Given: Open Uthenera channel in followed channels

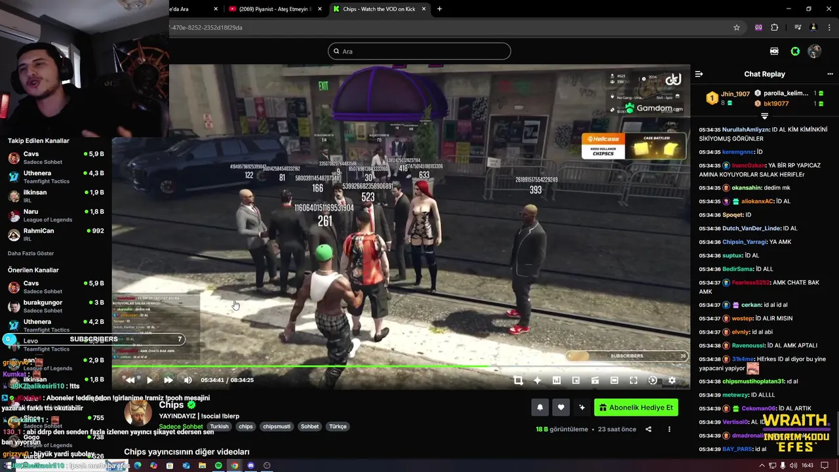Looking at the screenshot, I should click(x=56, y=177).
